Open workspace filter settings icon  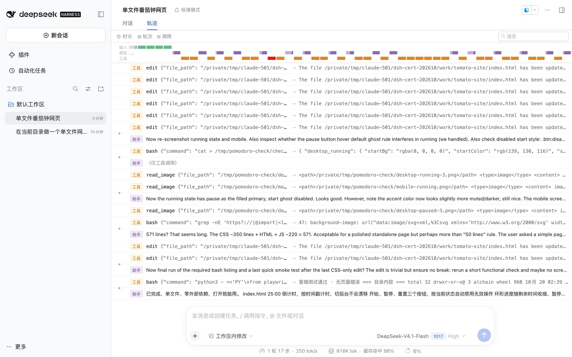(x=88, y=89)
